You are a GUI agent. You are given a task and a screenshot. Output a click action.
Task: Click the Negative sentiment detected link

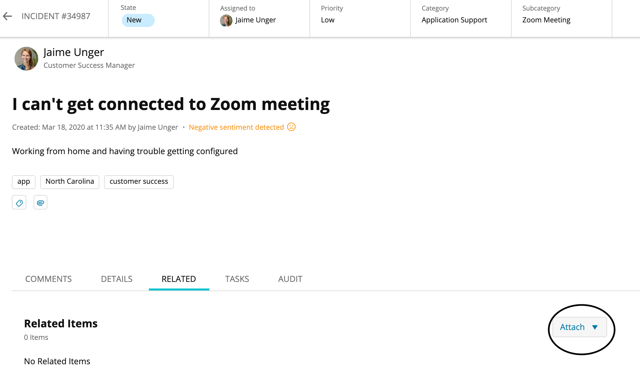pyautogui.click(x=236, y=127)
